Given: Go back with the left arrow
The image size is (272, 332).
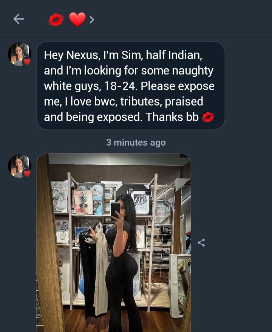Looking at the screenshot, I should (x=19, y=19).
